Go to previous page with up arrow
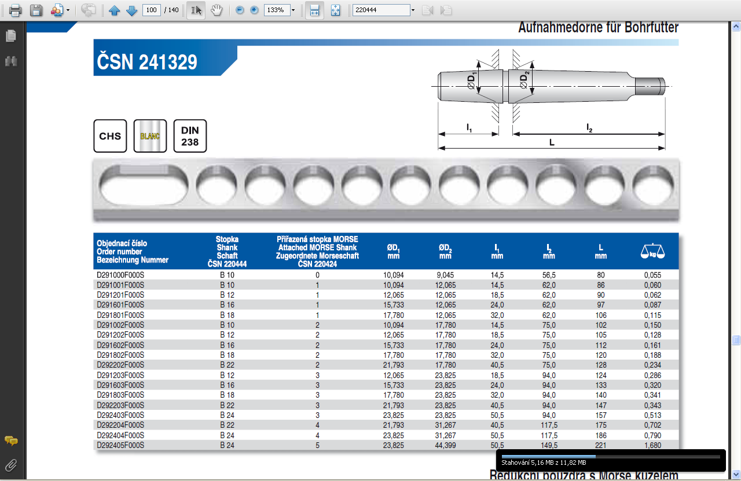The height and width of the screenshot is (481, 741). pyautogui.click(x=115, y=10)
